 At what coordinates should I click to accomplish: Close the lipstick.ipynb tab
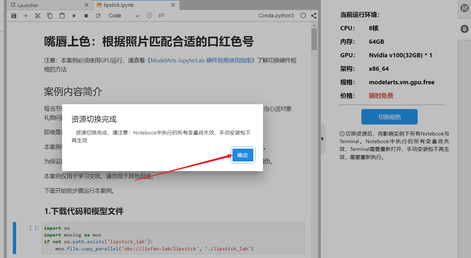(173, 5)
